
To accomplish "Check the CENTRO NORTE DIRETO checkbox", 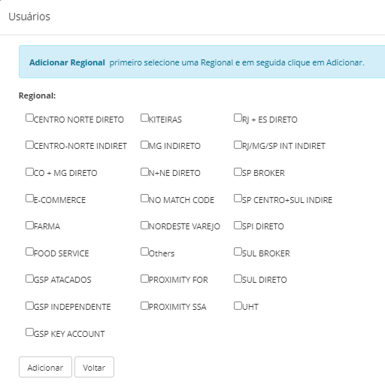I will (x=29, y=118).
